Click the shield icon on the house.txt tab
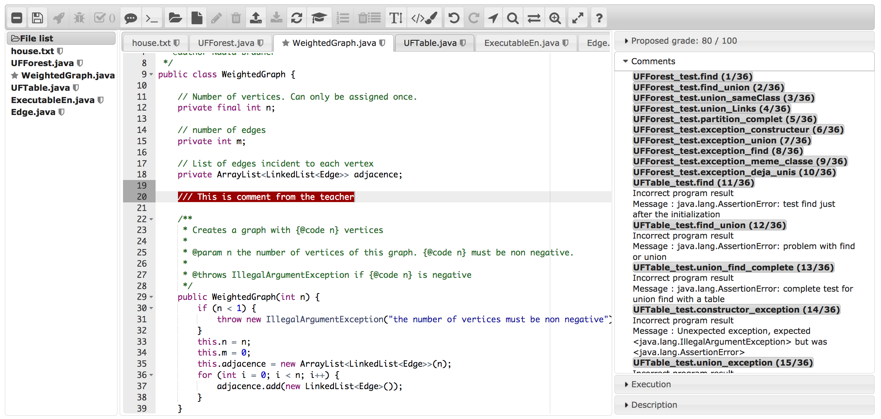Image resolution: width=881 pixels, height=419 pixels. 177,43
